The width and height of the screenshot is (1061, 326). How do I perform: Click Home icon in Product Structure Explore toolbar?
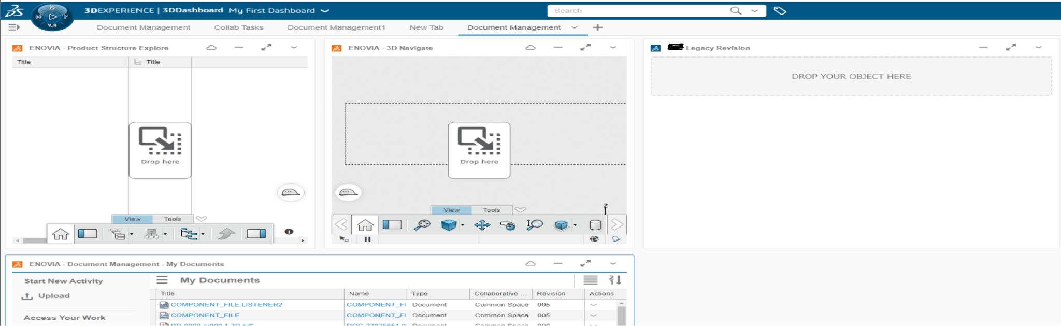point(61,234)
